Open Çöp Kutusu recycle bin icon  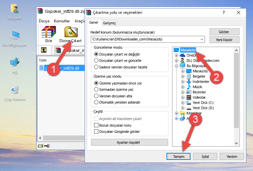pos(15,89)
